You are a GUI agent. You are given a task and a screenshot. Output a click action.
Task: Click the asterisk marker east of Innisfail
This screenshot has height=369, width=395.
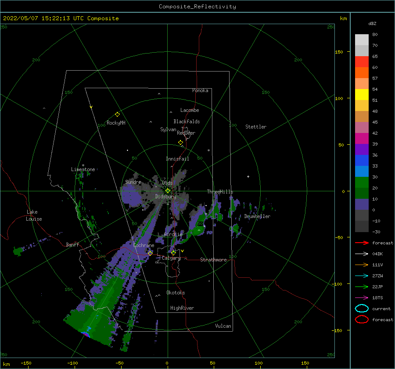208,150
